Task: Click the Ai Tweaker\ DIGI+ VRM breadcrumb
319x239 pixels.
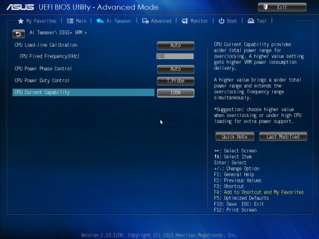Action: point(58,32)
